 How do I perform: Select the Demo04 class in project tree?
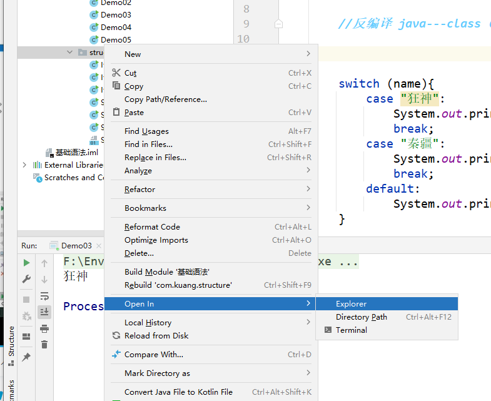coord(116,28)
